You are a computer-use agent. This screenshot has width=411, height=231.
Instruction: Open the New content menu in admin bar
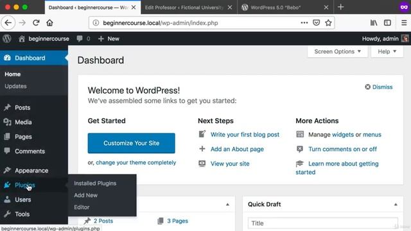109,38
